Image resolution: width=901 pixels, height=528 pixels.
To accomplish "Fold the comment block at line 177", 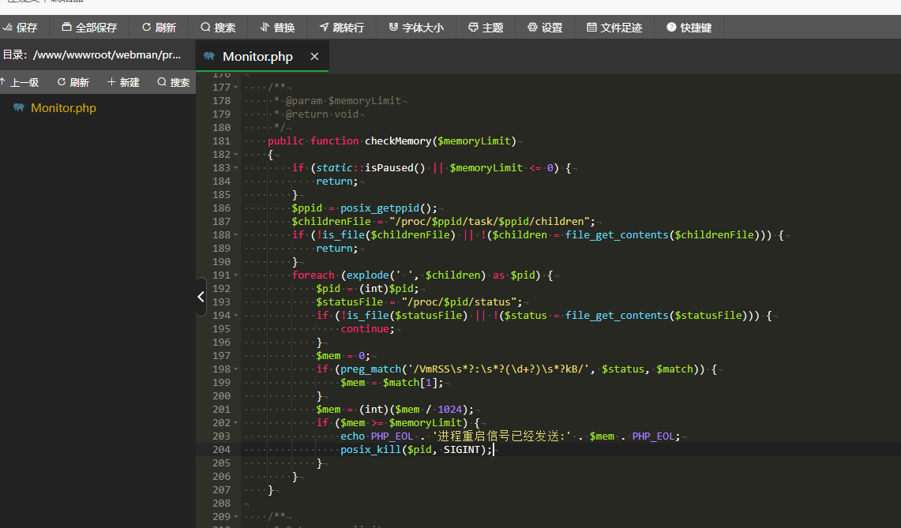I will (235, 88).
